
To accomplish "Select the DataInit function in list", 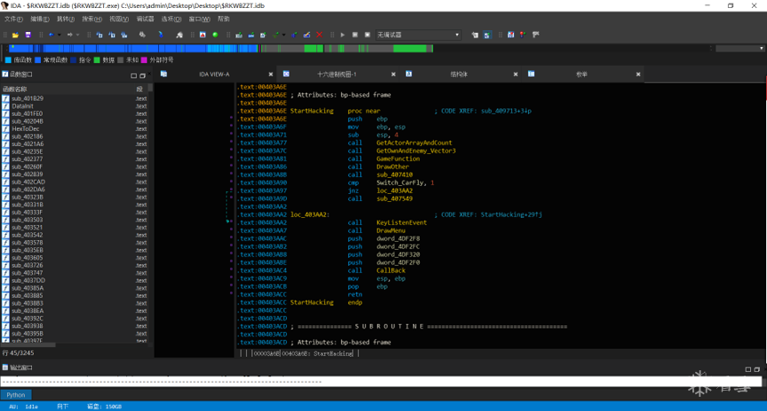I will (22, 106).
